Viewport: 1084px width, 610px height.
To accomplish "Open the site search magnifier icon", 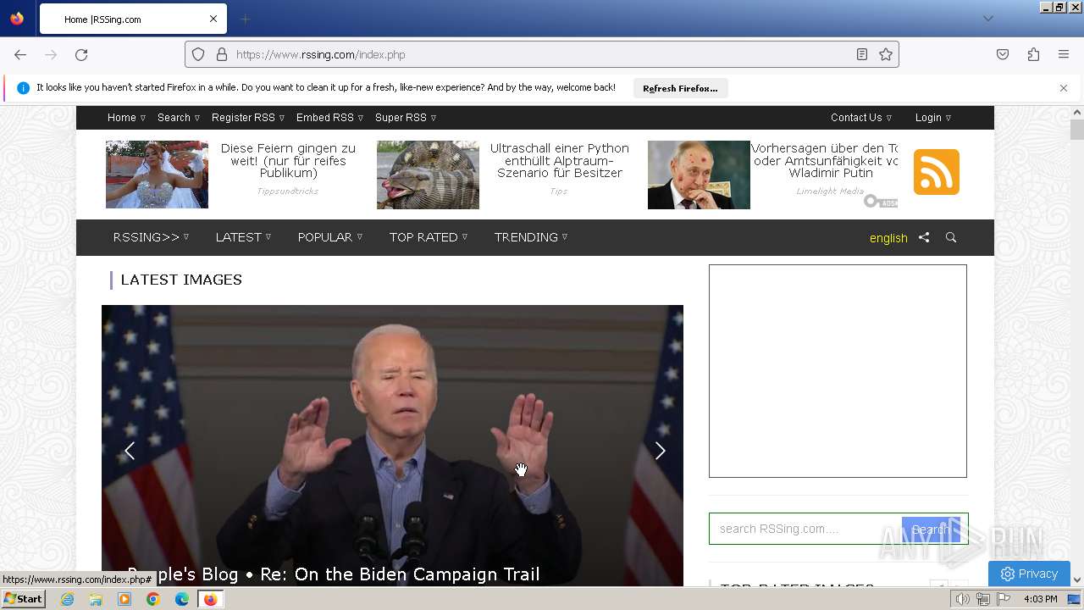I will tap(951, 237).
